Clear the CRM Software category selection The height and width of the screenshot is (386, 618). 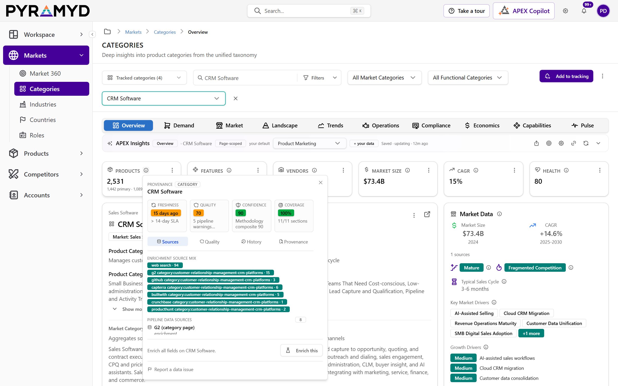tap(235, 98)
